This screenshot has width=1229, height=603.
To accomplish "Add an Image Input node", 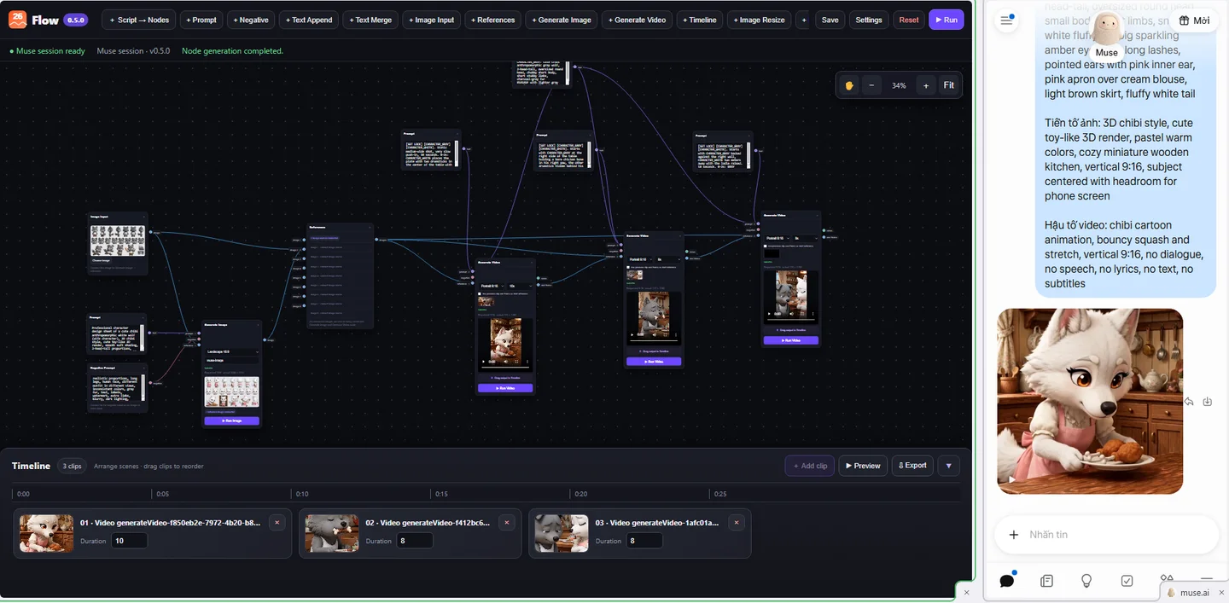I will tap(431, 20).
